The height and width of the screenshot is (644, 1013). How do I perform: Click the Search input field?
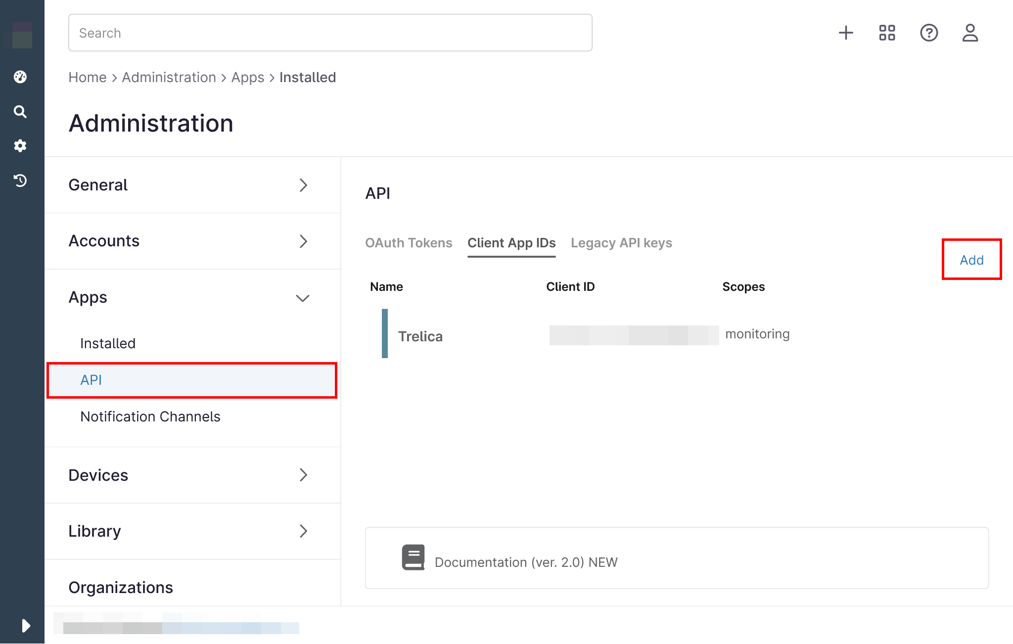coord(330,33)
